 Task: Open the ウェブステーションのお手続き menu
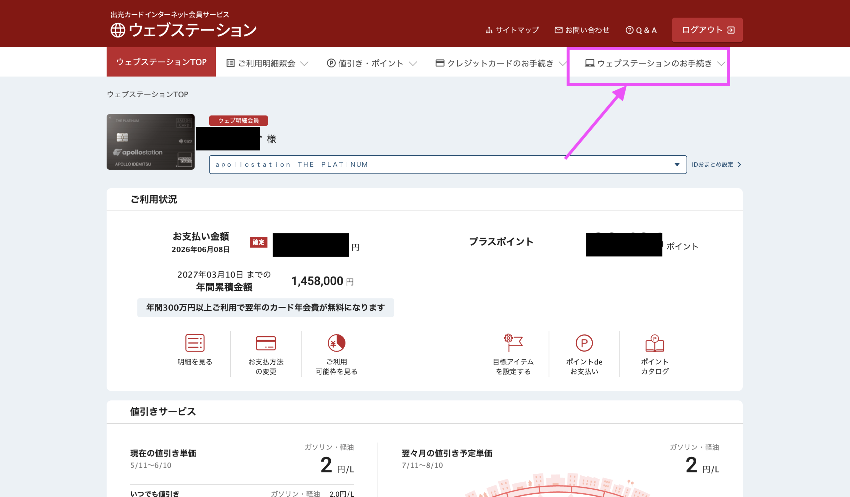coord(655,63)
